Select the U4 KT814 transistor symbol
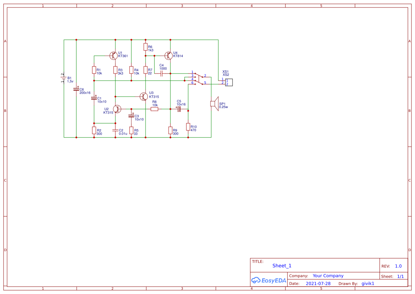Viewport: 415px width, 294px height. coord(169,55)
